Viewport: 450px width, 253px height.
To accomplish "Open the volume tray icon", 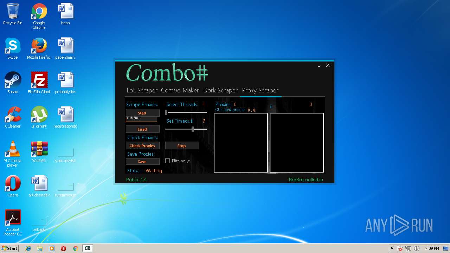I will 417,248.
